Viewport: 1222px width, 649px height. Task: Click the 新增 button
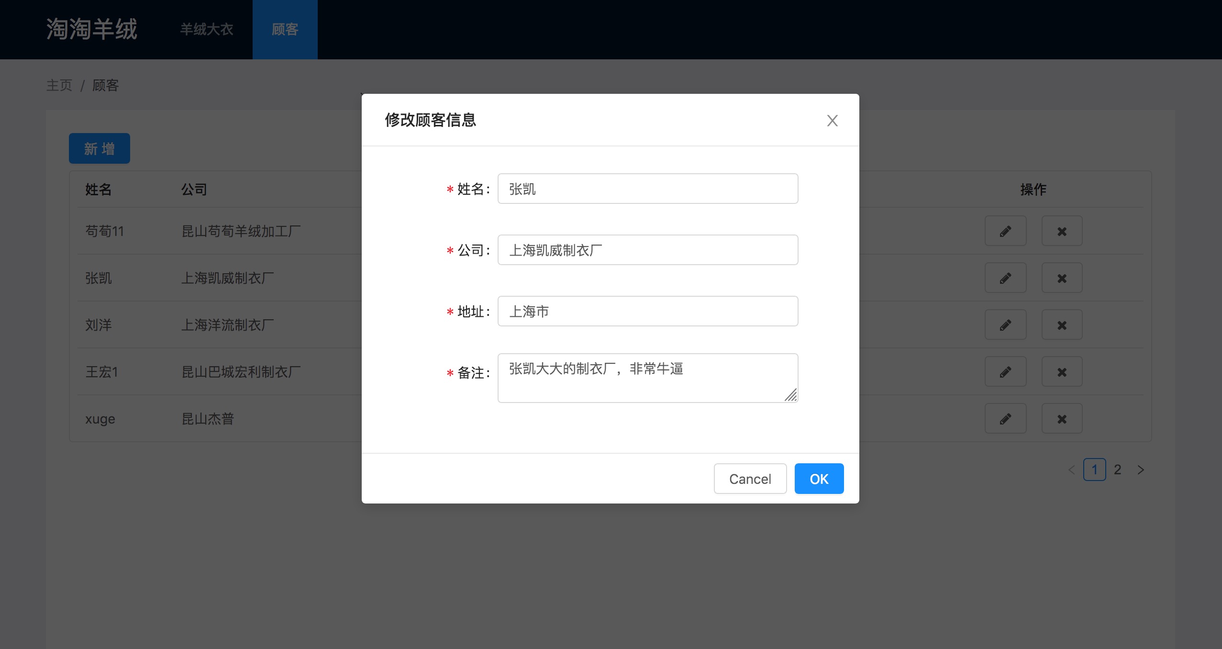[x=99, y=148]
